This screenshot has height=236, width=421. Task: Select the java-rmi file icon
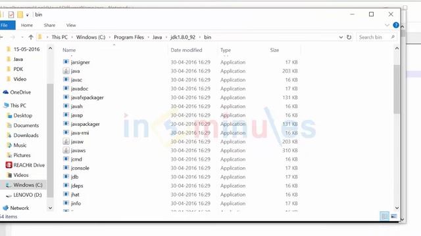click(x=66, y=132)
